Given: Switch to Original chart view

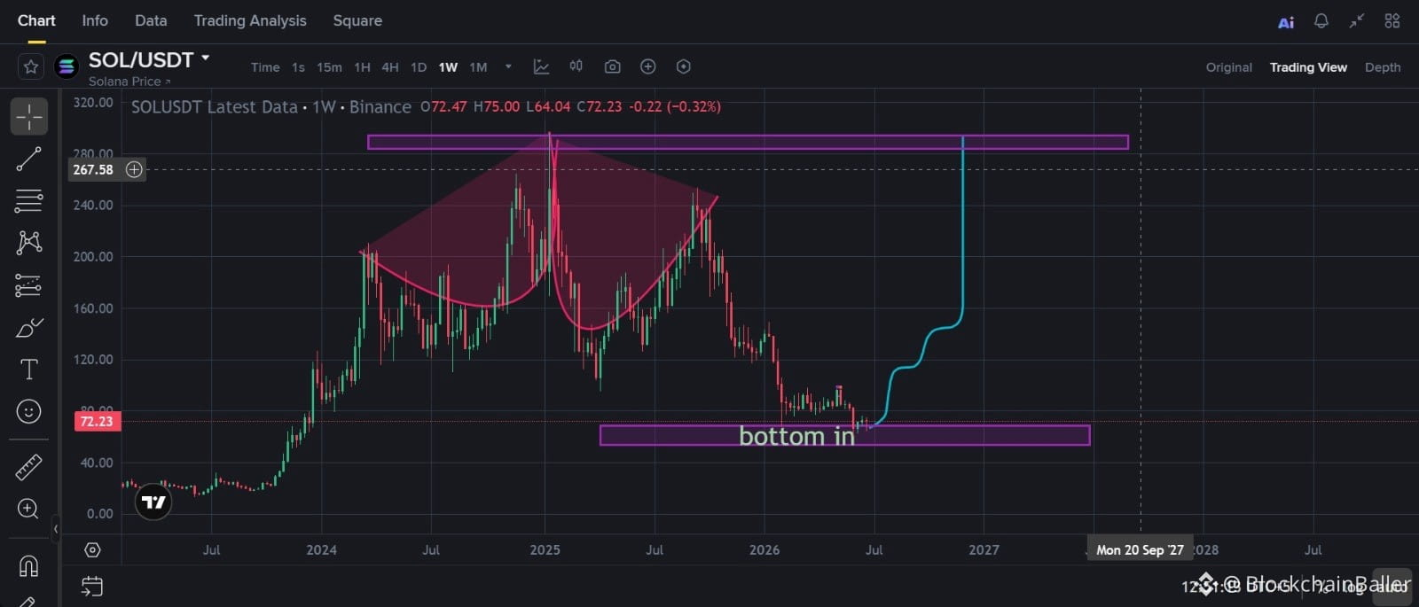Looking at the screenshot, I should tap(1229, 67).
